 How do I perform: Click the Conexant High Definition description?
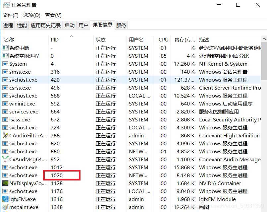coord(229,135)
